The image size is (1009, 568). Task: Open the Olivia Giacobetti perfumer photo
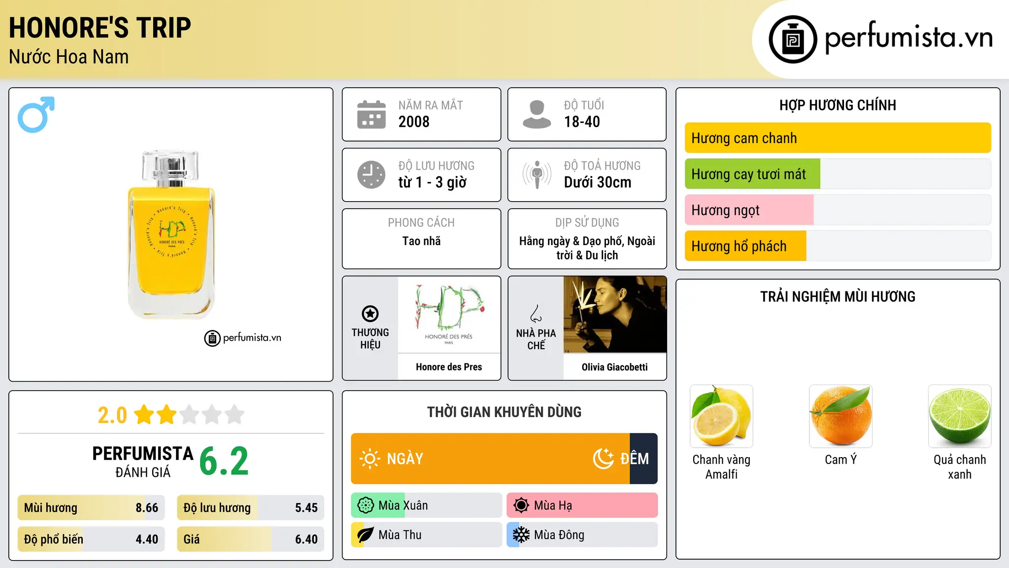click(x=615, y=315)
